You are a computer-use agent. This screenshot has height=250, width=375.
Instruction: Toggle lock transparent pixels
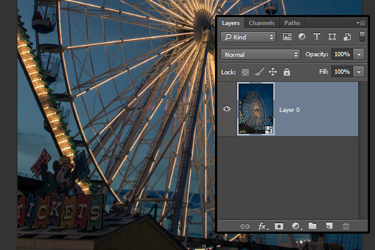(245, 72)
